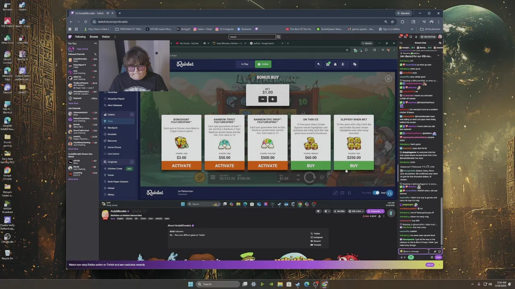
Task: Open chat emote picker
Action: [439, 251]
